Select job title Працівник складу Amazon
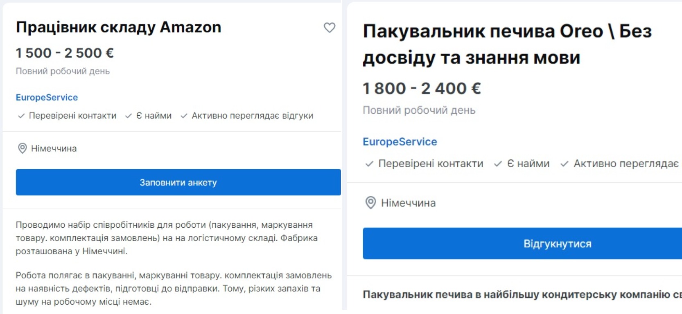Screen dimensions: 682x314 point(118,27)
